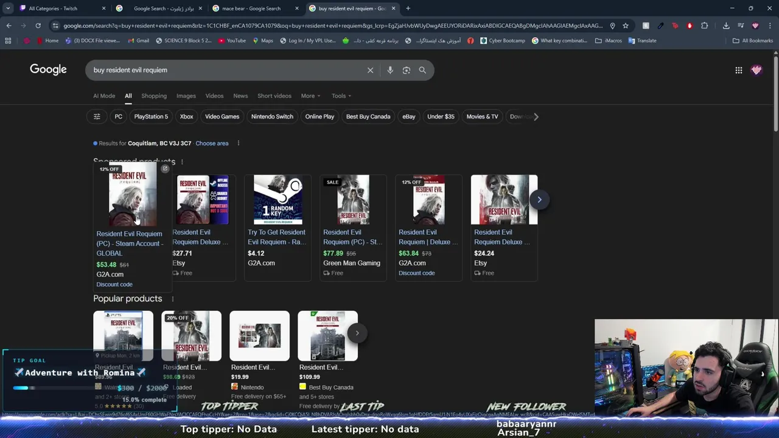Open Maps bookmark
This screenshot has width=779, height=438.
point(262,41)
